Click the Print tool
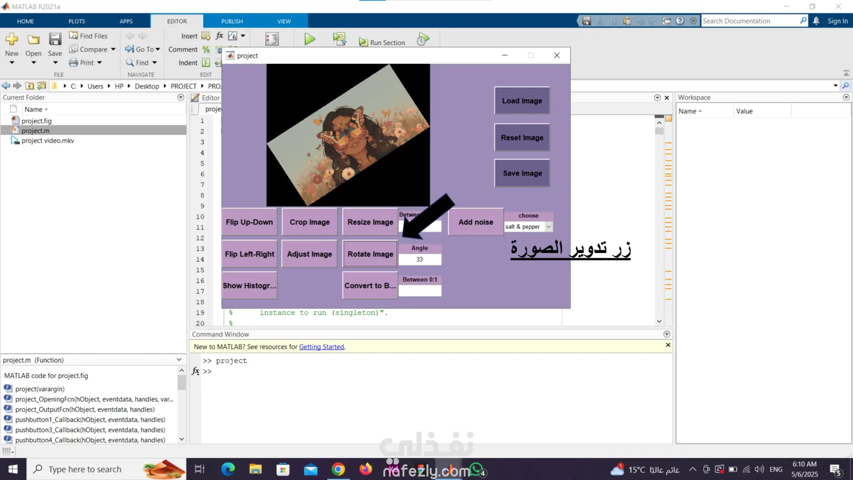853x480 pixels. (x=82, y=63)
